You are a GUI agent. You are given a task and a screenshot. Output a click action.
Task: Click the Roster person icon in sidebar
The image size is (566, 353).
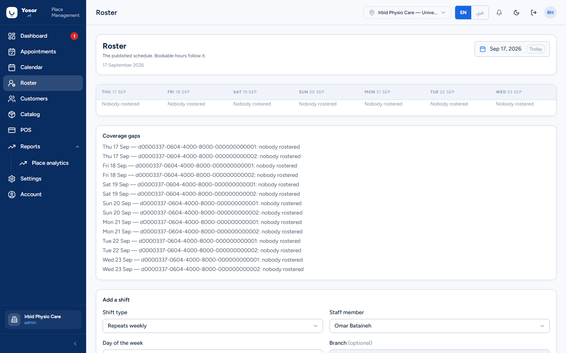(x=12, y=83)
